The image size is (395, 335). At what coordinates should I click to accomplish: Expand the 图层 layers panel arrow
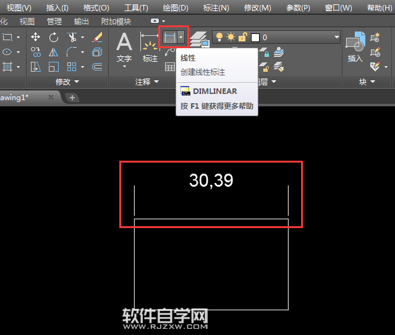click(274, 82)
